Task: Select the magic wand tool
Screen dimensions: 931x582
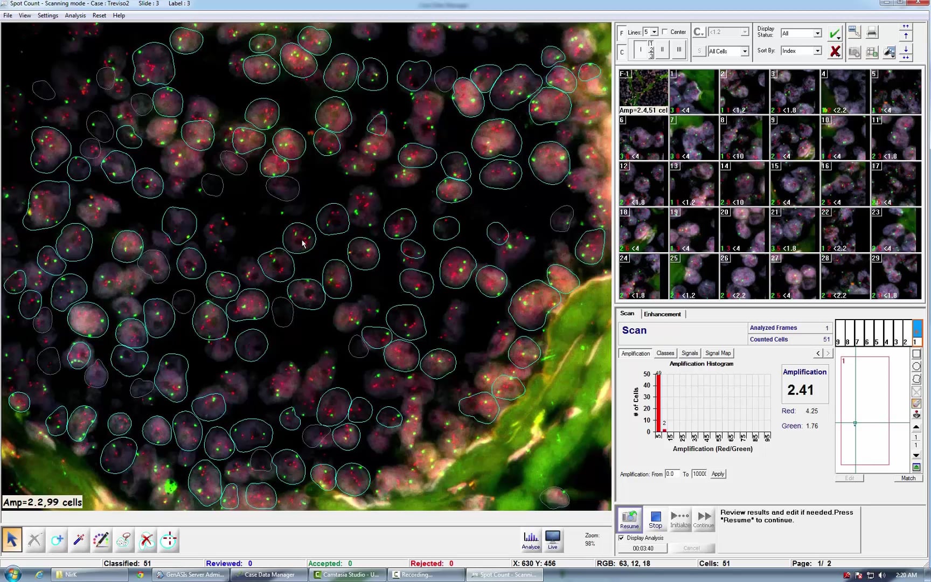Action: tap(79, 540)
